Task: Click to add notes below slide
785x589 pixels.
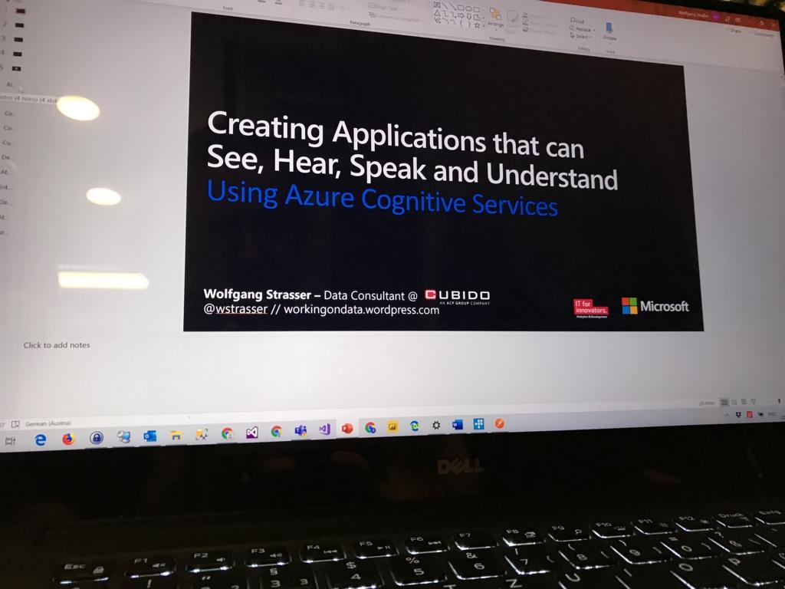Action: coord(57,345)
